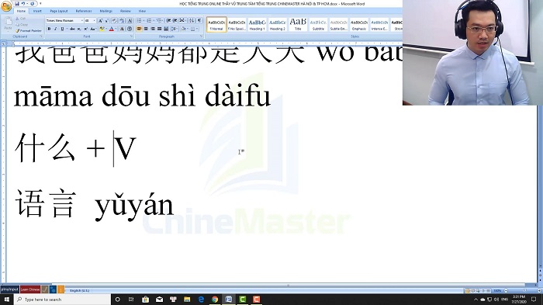Viewport: 543px width, 305px height.
Task: Click the enclose characters icon
Action: pos(130,29)
